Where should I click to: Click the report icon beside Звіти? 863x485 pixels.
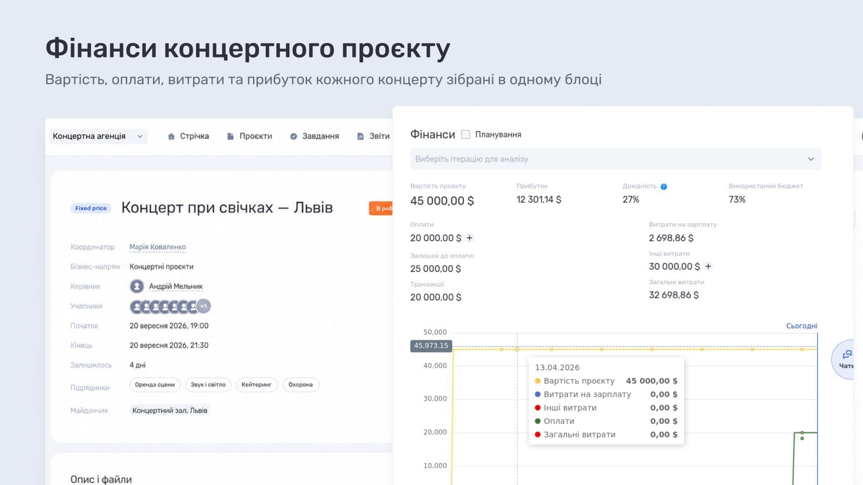(360, 136)
